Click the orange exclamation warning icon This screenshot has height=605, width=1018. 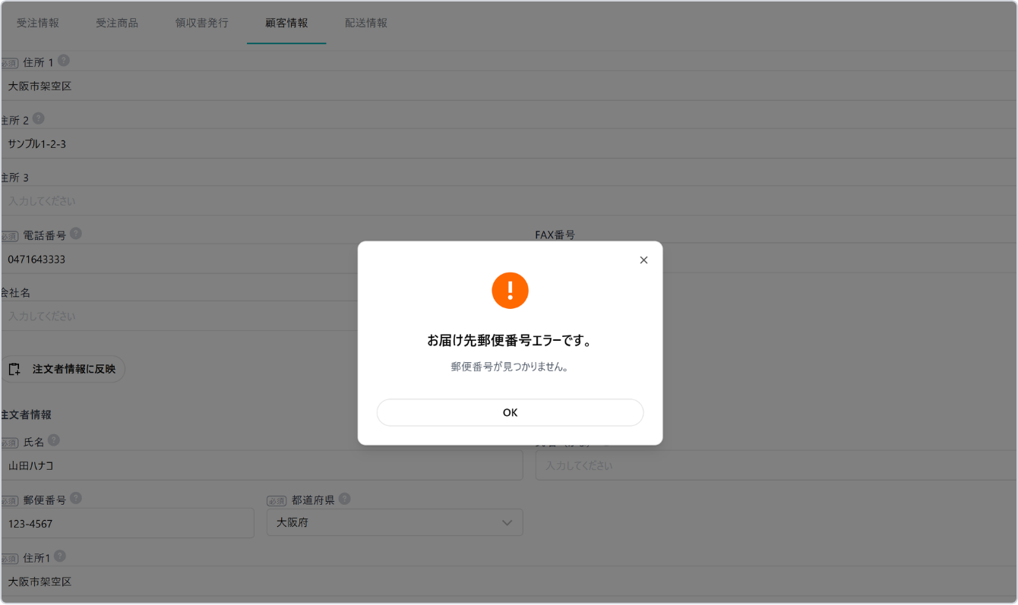point(510,291)
